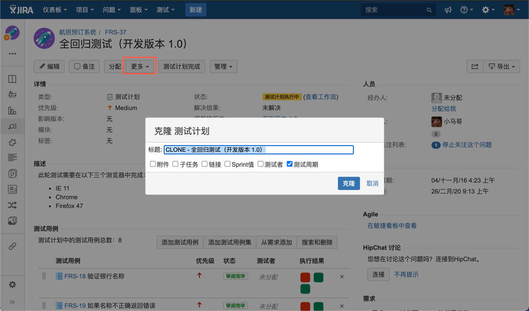Open the help question mark menu
This screenshot has width=529, height=311.
click(466, 10)
